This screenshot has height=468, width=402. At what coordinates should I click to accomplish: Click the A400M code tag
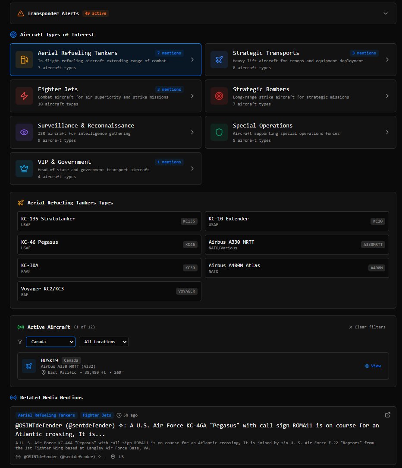click(377, 268)
